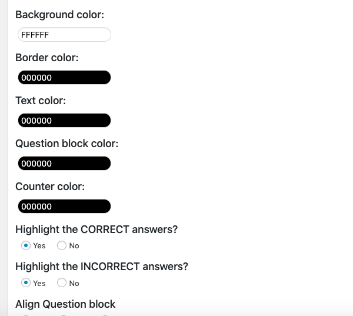Click the 'Text color:' label
Viewport: 353px width, 316px height.
(41, 101)
